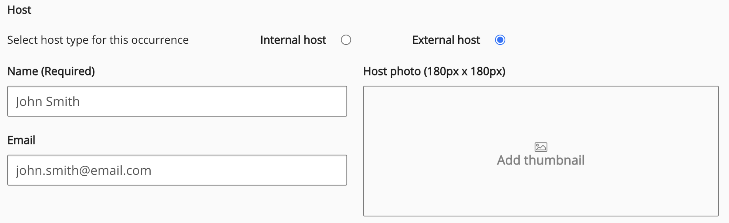Click the John Smith placeholder text
This screenshot has height=223, width=729.
click(x=48, y=102)
